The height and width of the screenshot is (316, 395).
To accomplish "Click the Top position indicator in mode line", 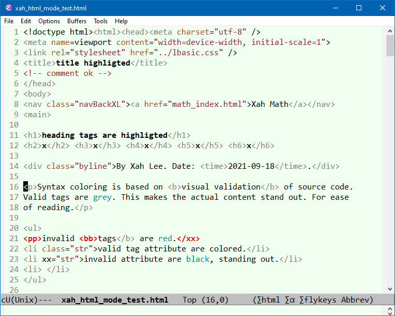I will [189, 300].
